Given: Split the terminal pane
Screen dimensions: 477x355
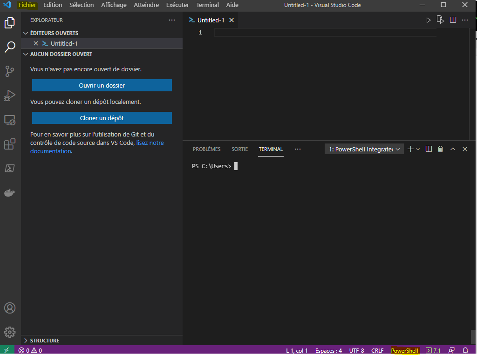Looking at the screenshot, I should tap(429, 149).
